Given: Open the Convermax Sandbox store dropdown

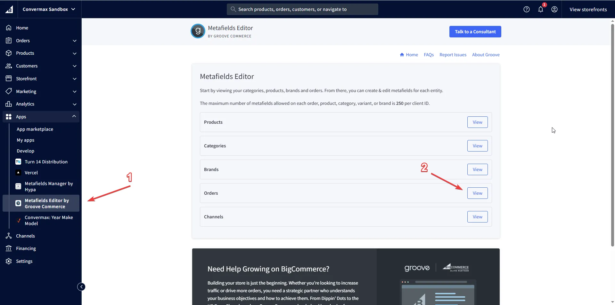Looking at the screenshot, I should tap(49, 9).
